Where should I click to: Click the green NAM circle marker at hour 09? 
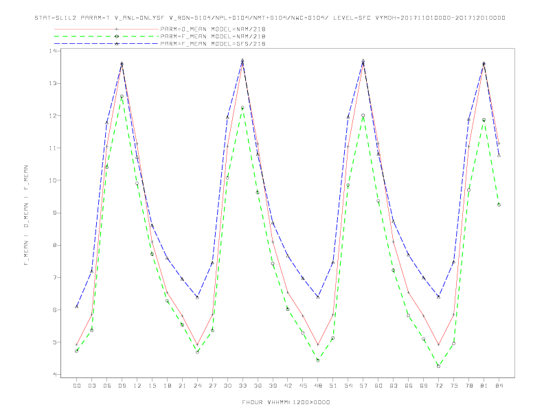122,96
